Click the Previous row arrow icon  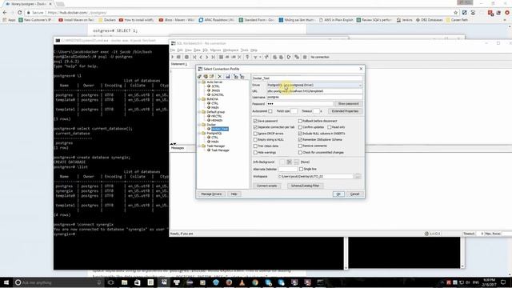click(x=201, y=57)
